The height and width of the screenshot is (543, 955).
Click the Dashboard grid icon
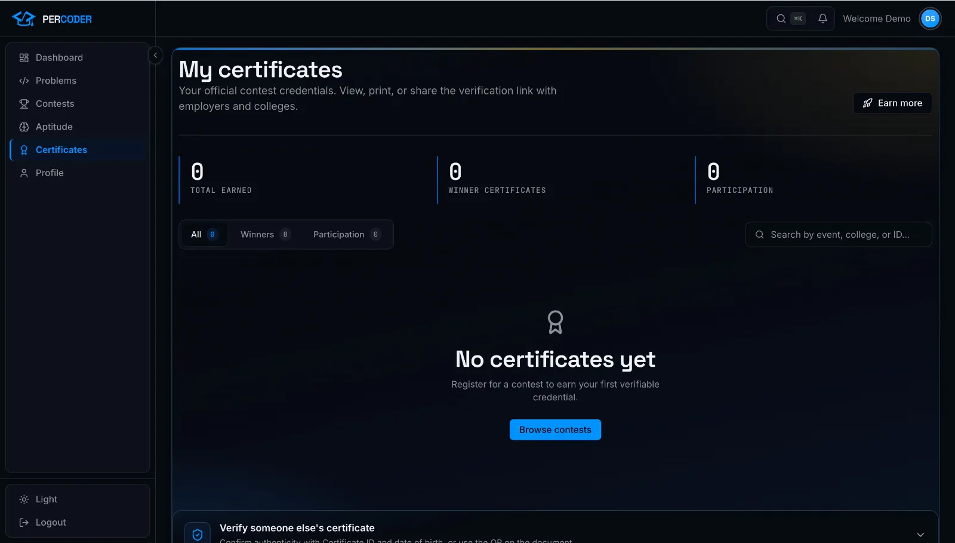[24, 58]
